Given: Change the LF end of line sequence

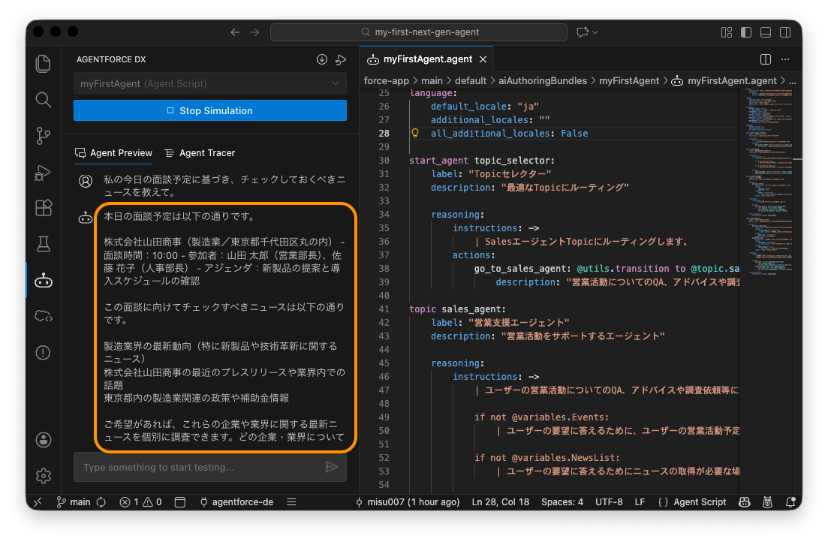Looking at the screenshot, I should pos(640,502).
